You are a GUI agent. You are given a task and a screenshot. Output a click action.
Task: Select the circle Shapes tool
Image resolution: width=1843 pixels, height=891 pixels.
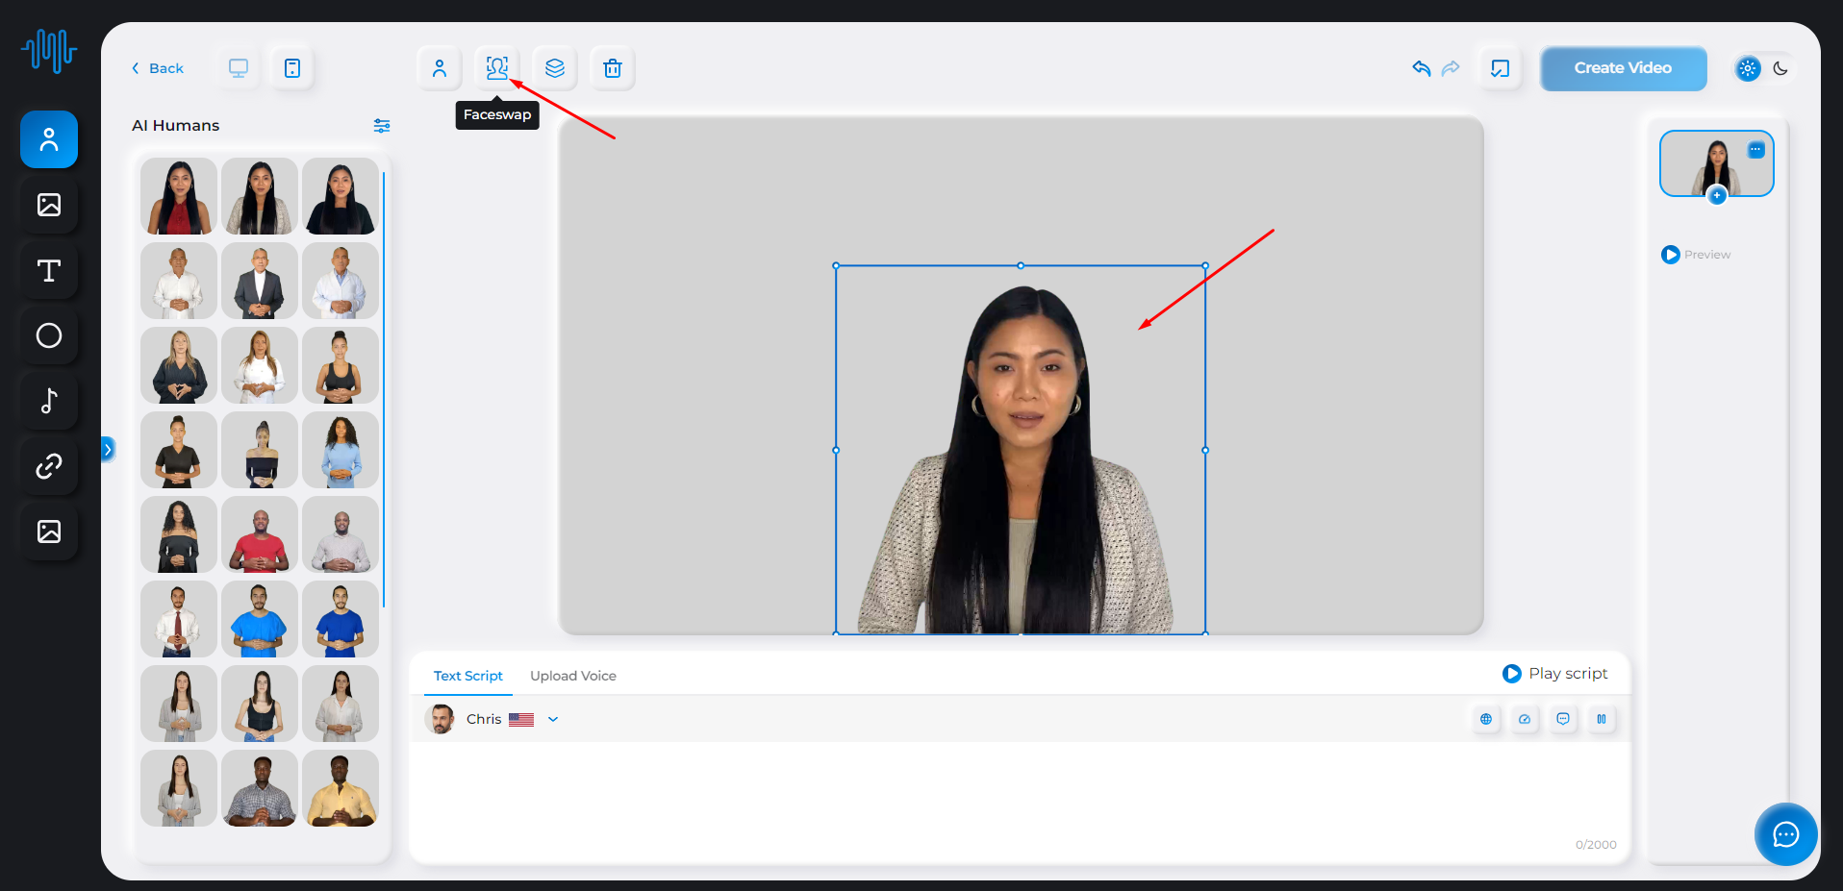[x=49, y=335]
